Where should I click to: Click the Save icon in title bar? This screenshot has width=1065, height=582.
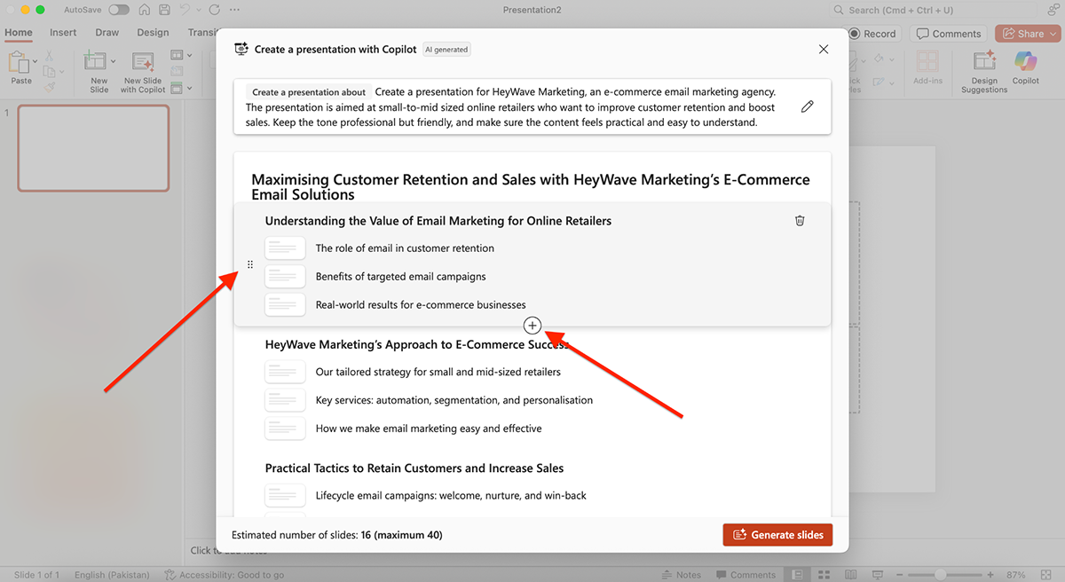point(163,10)
